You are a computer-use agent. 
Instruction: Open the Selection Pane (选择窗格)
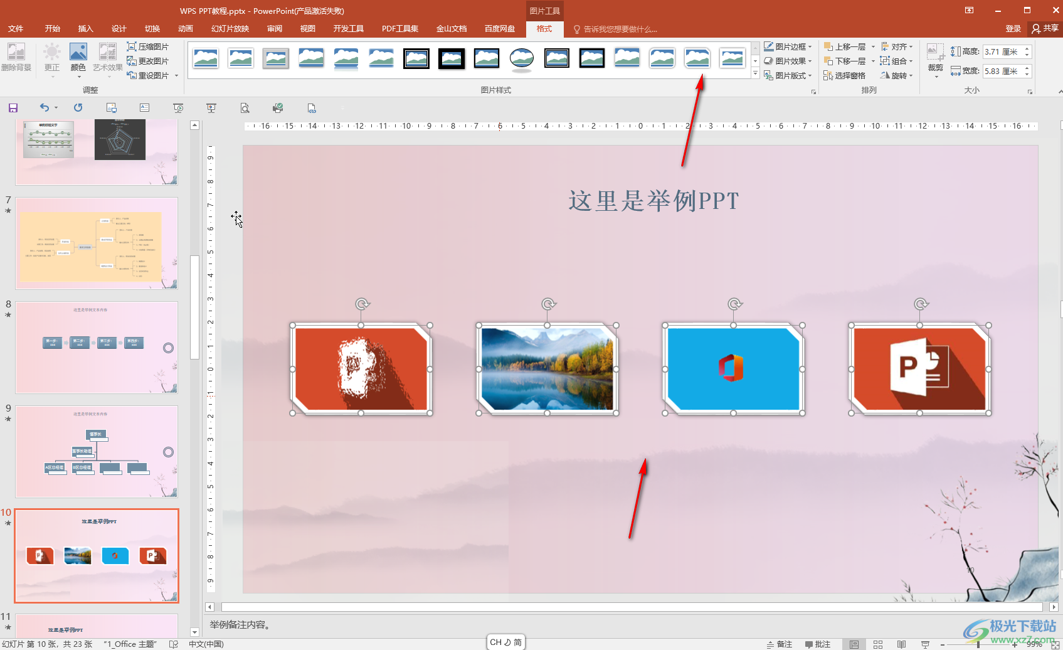pos(844,75)
